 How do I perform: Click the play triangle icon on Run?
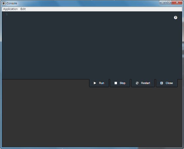[95, 83]
